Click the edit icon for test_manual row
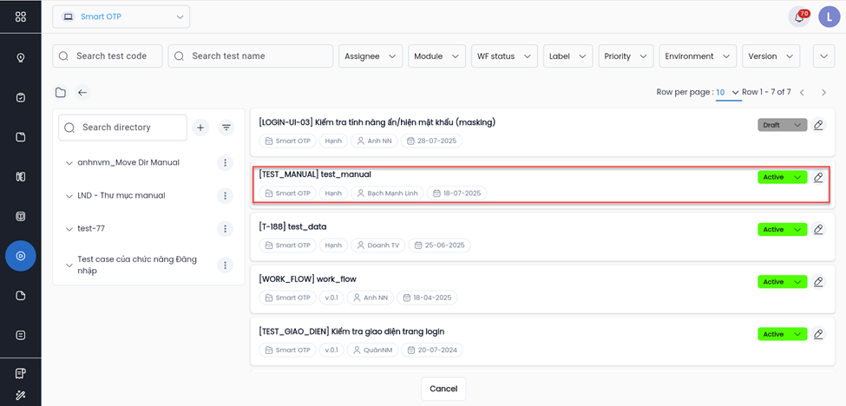The image size is (846, 406). 818,177
